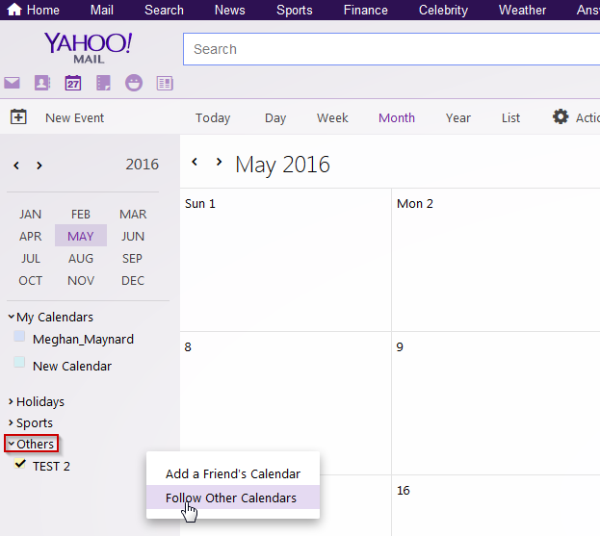Viewport: 600px width, 536px height.
Task: Click day 16 in the month grid
Action: pos(403,490)
